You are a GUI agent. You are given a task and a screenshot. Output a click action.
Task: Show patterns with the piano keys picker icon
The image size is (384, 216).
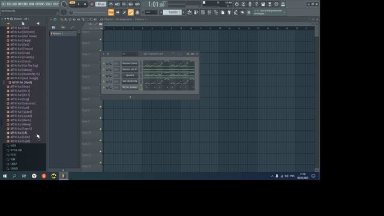(x=53, y=28)
